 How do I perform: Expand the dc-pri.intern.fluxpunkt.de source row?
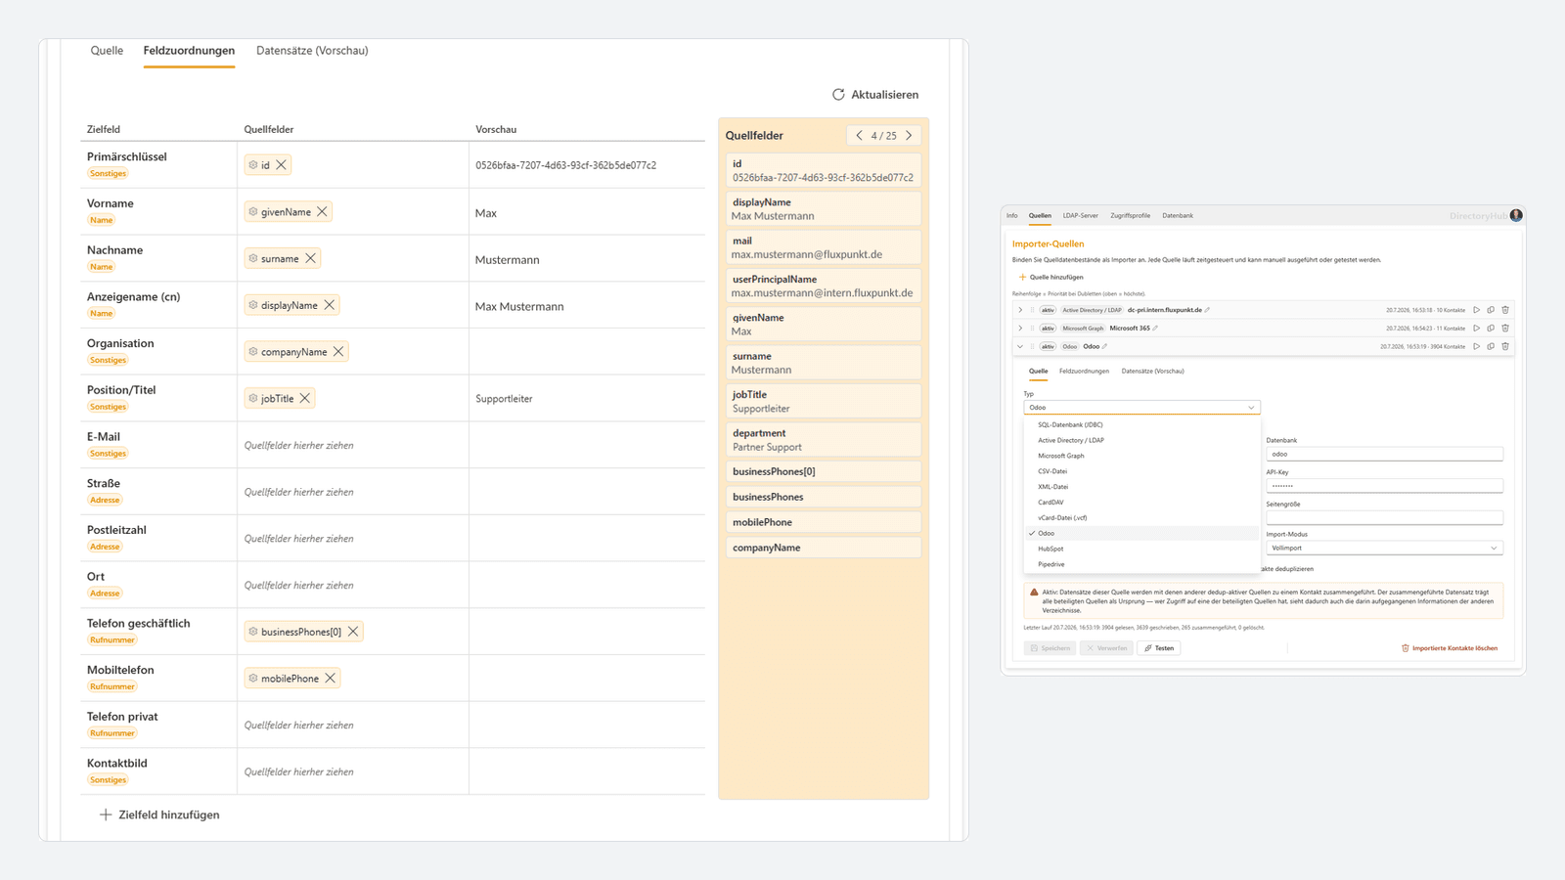[1020, 310]
